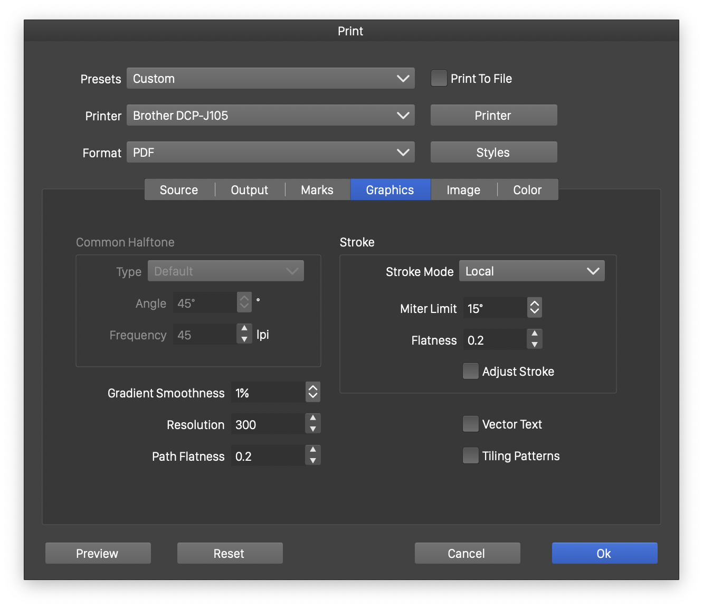Open the Presets dropdown

270,79
